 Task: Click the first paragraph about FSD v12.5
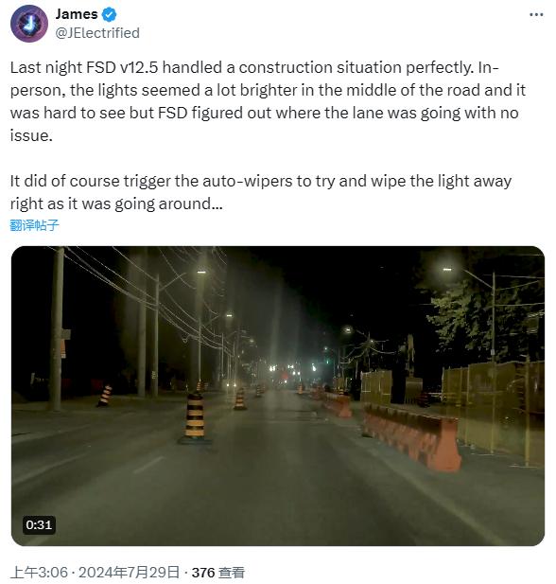[268, 101]
